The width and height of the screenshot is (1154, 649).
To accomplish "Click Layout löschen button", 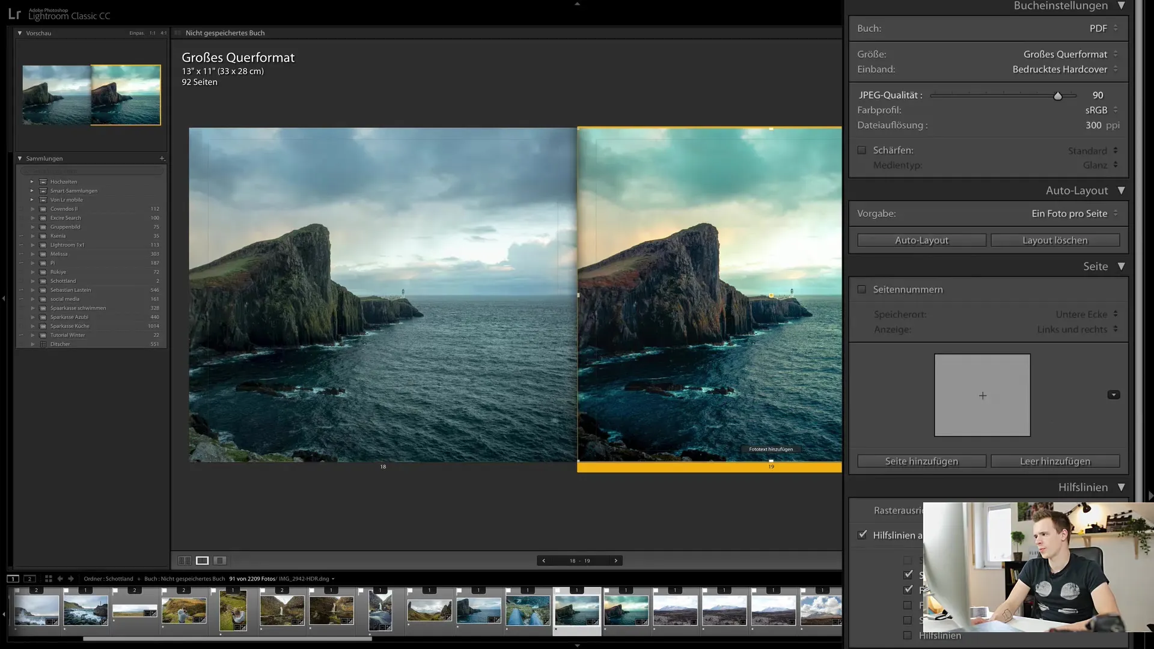I will click(x=1055, y=240).
